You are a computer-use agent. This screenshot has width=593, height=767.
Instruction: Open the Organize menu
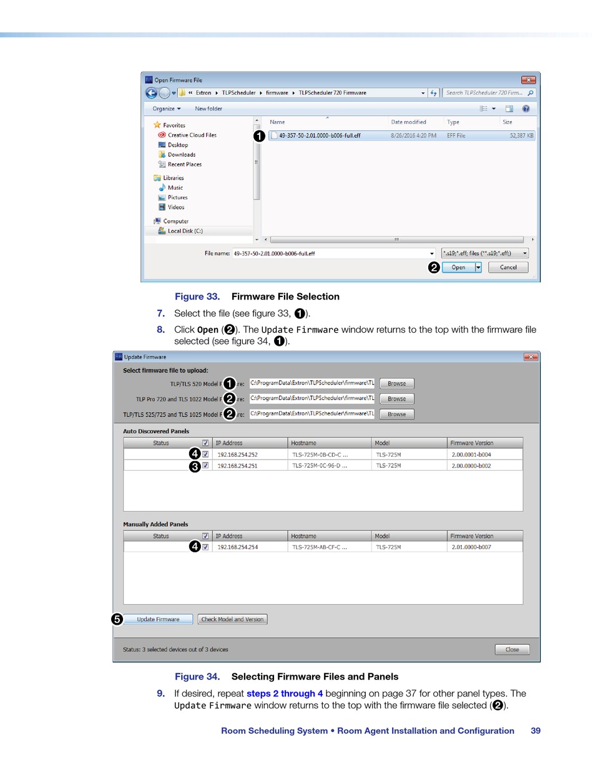166,109
